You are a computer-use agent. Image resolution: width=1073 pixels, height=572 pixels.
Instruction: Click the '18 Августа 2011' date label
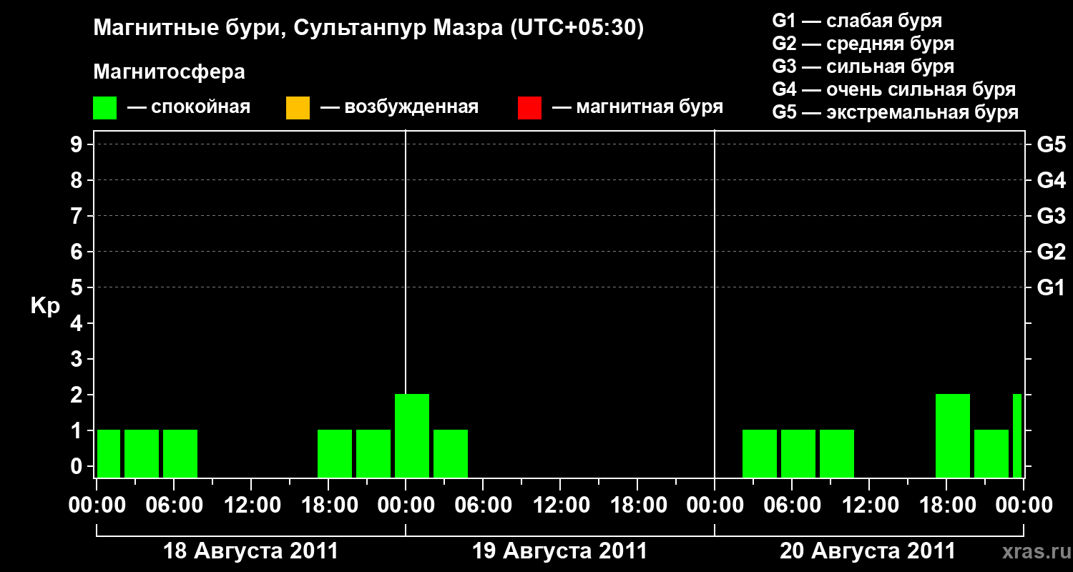(x=251, y=551)
